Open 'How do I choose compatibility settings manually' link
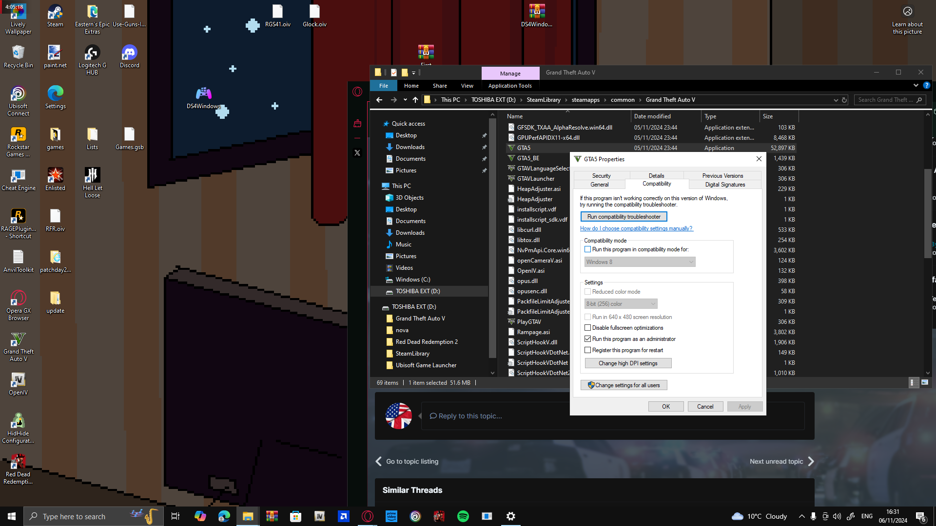 pyautogui.click(x=636, y=228)
